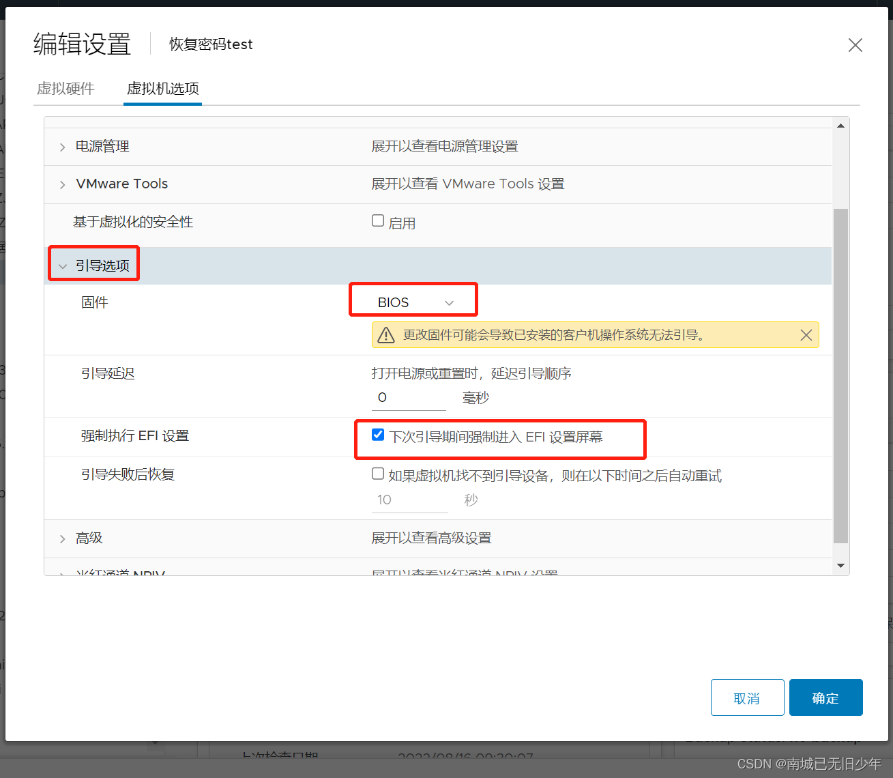Expand the 电源管理 section

coord(62,147)
